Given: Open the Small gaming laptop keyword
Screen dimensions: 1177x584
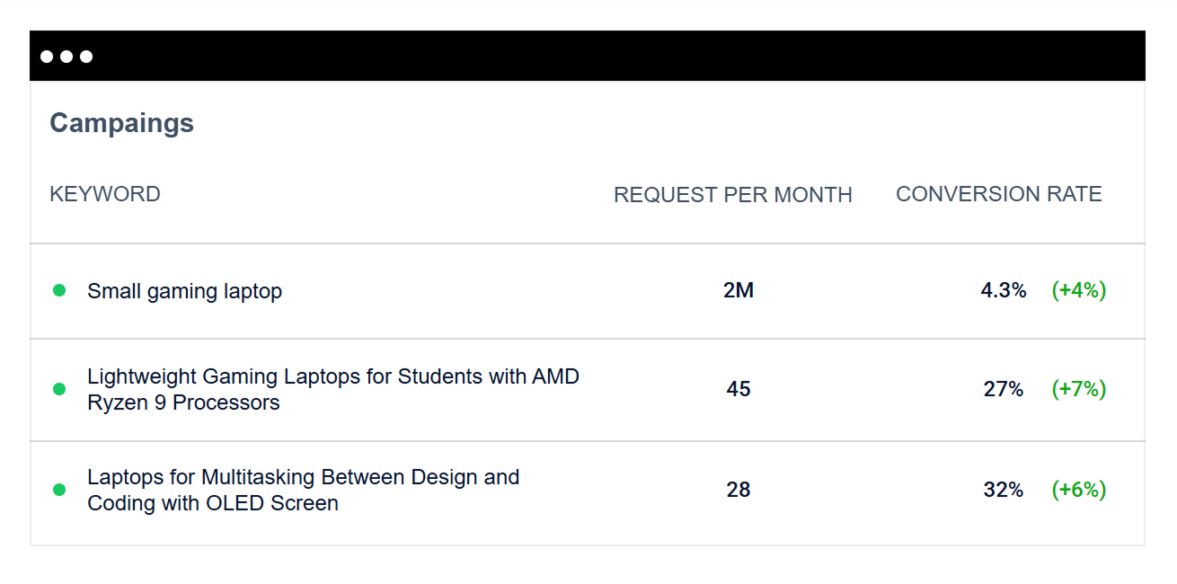Looking at the screenshot, I should coord(184,291).
